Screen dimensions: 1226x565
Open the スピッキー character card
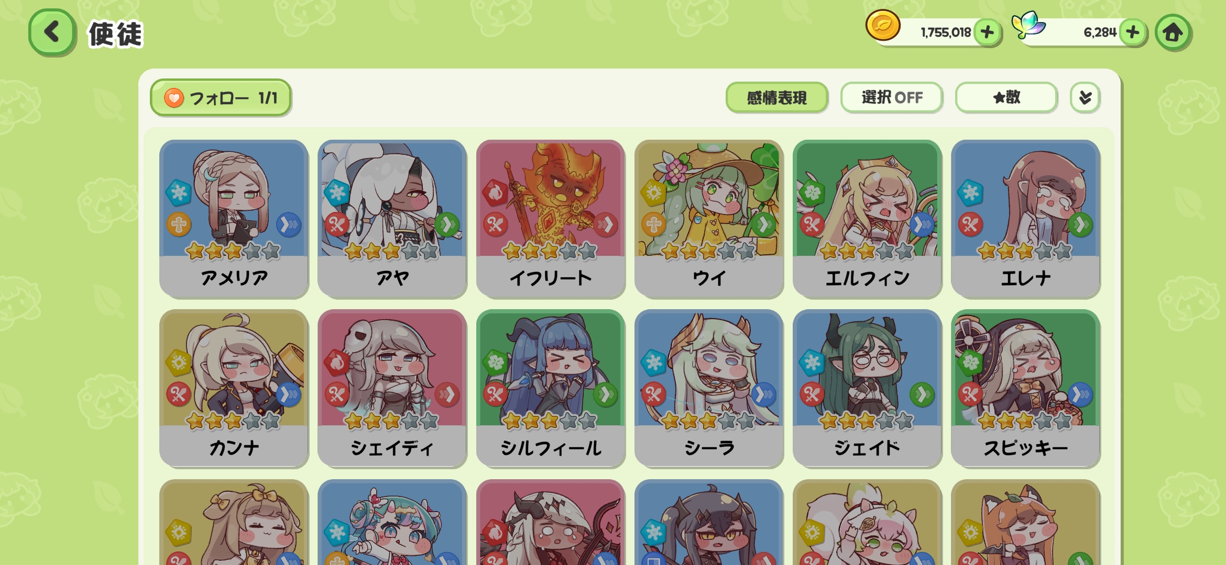tap(1025, 389)
